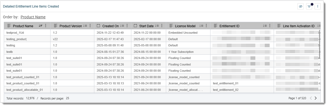
Task: Open the filter icon with dot badge
Action: [x=309, y=6]
